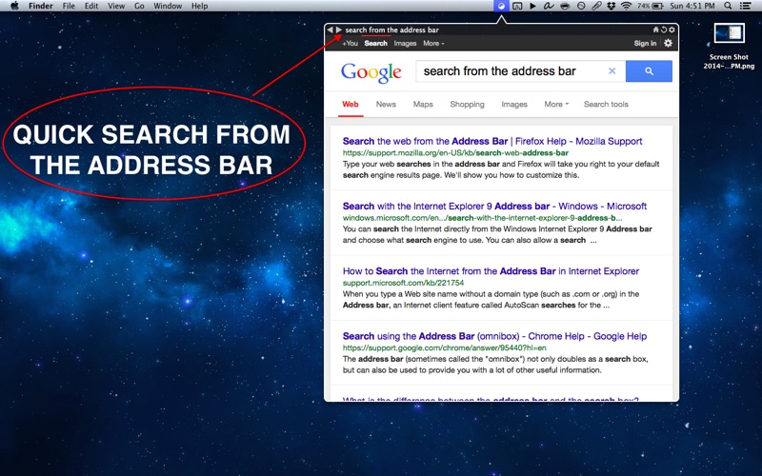Viewport: 762px width, 476px height.
Task: Reload the page with the refresh icon
Action: [x=664, y=30]
